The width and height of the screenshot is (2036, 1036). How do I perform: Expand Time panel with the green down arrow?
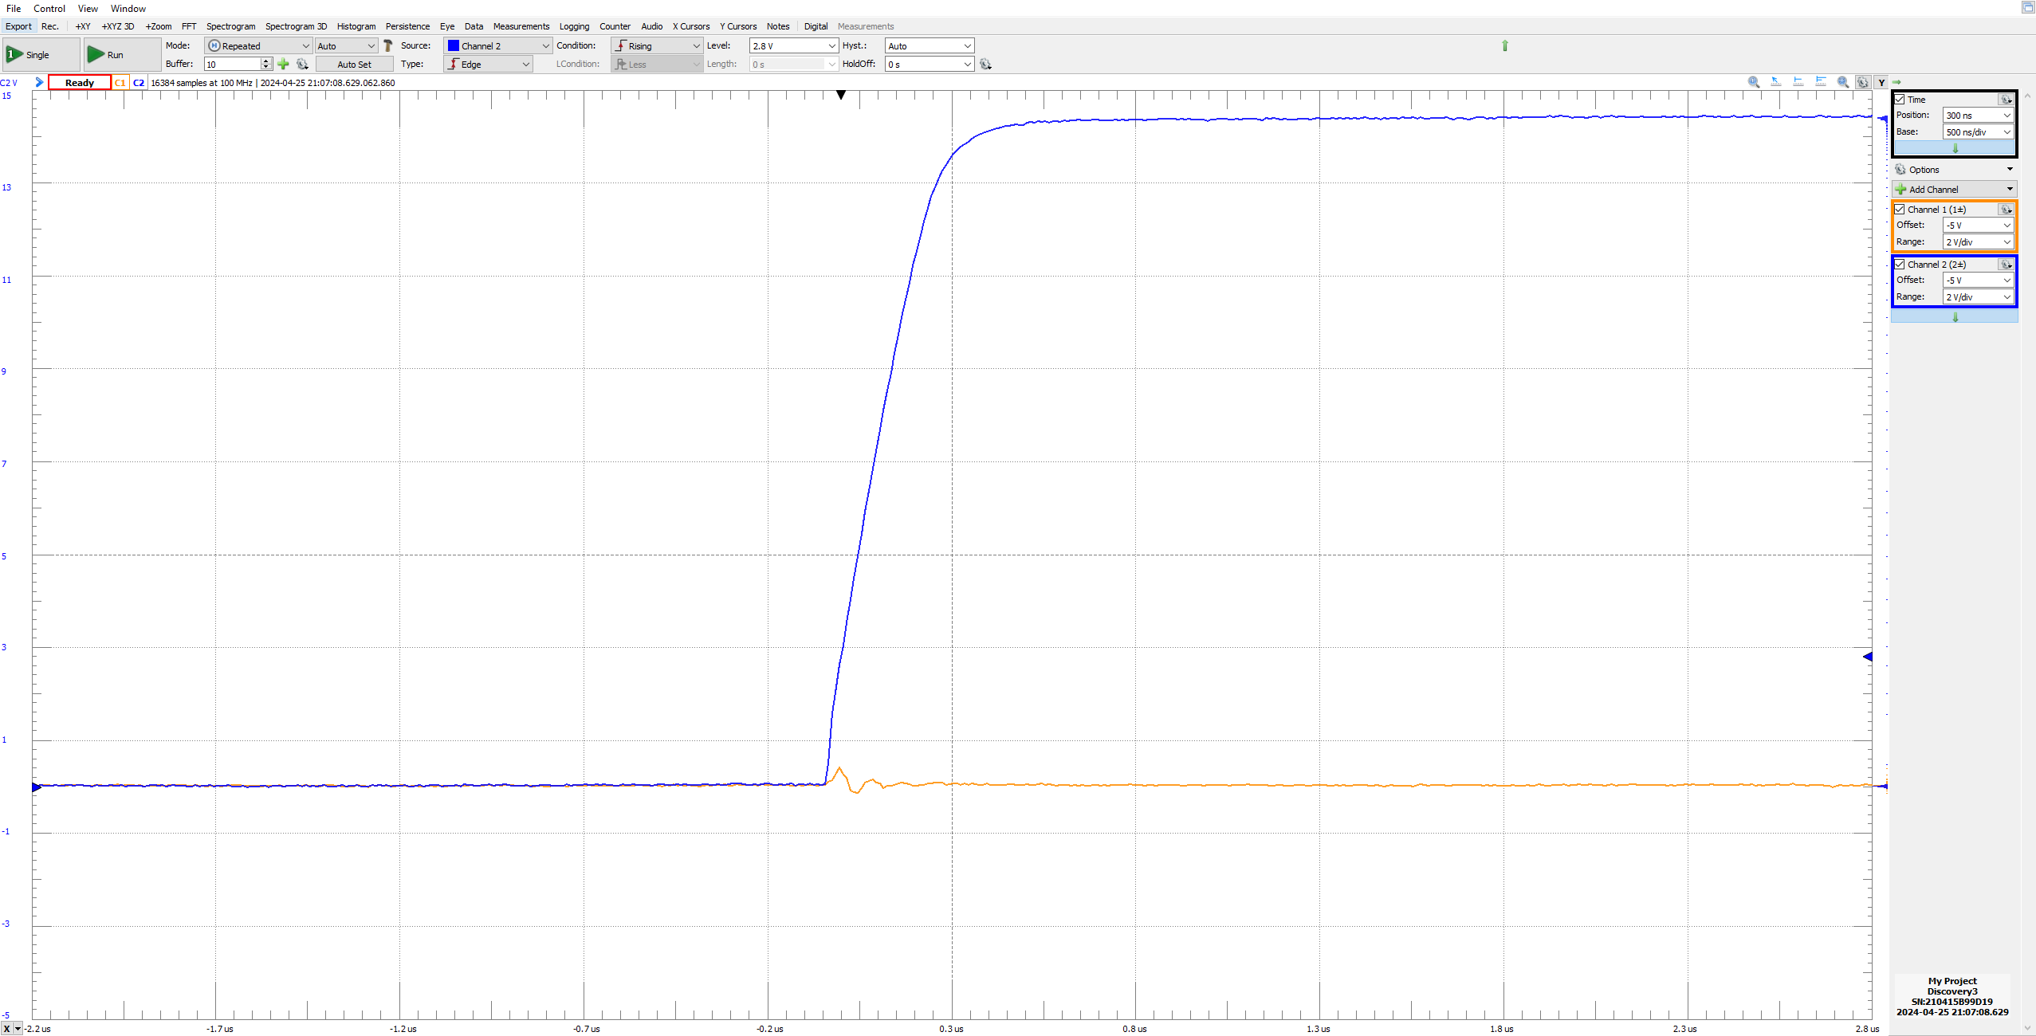[1955, 148]
